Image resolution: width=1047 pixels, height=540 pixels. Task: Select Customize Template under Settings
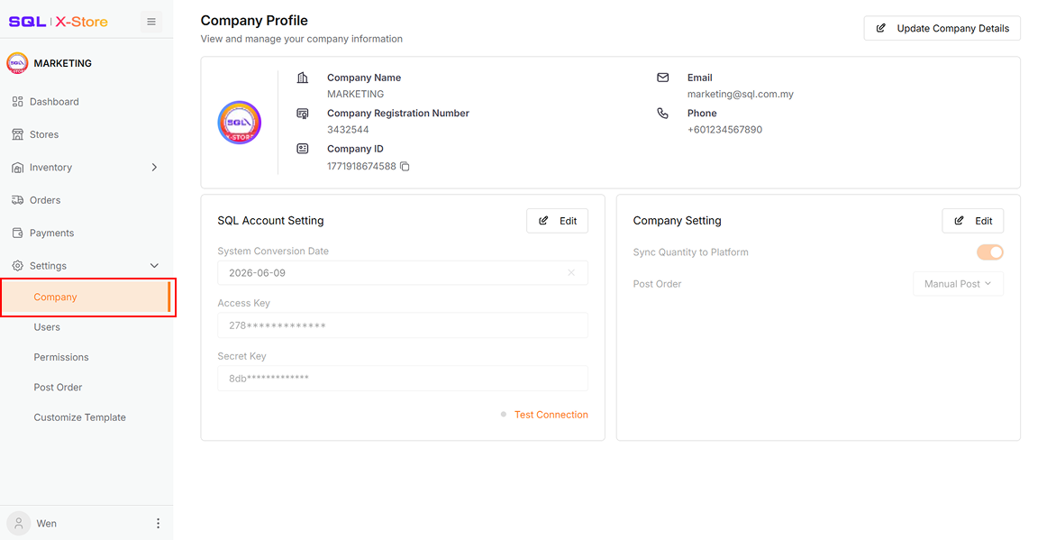[x=80, y=417]
